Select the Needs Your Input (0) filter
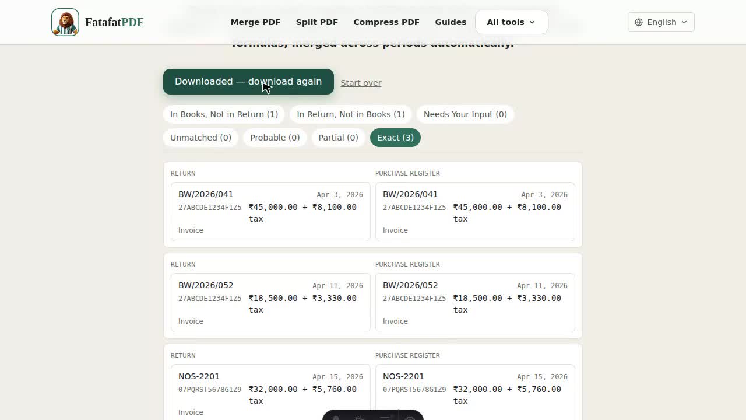 [x=465, y=114]
